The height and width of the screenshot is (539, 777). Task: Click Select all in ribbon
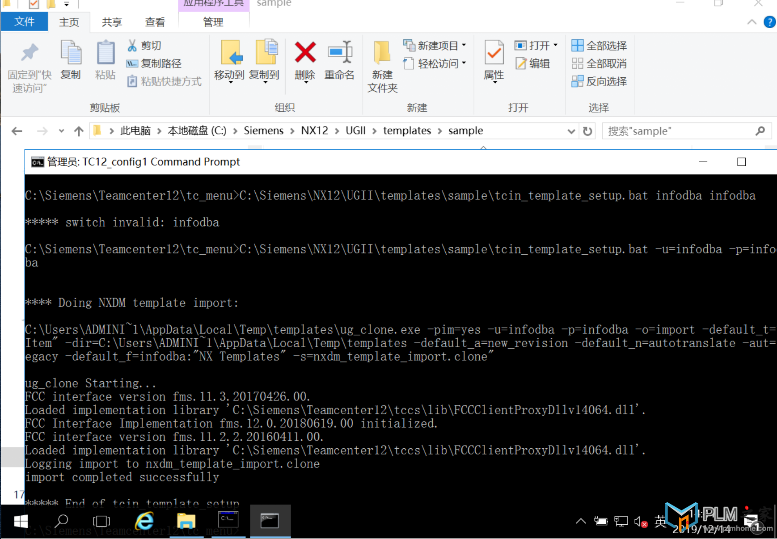(x=599, y=45)
